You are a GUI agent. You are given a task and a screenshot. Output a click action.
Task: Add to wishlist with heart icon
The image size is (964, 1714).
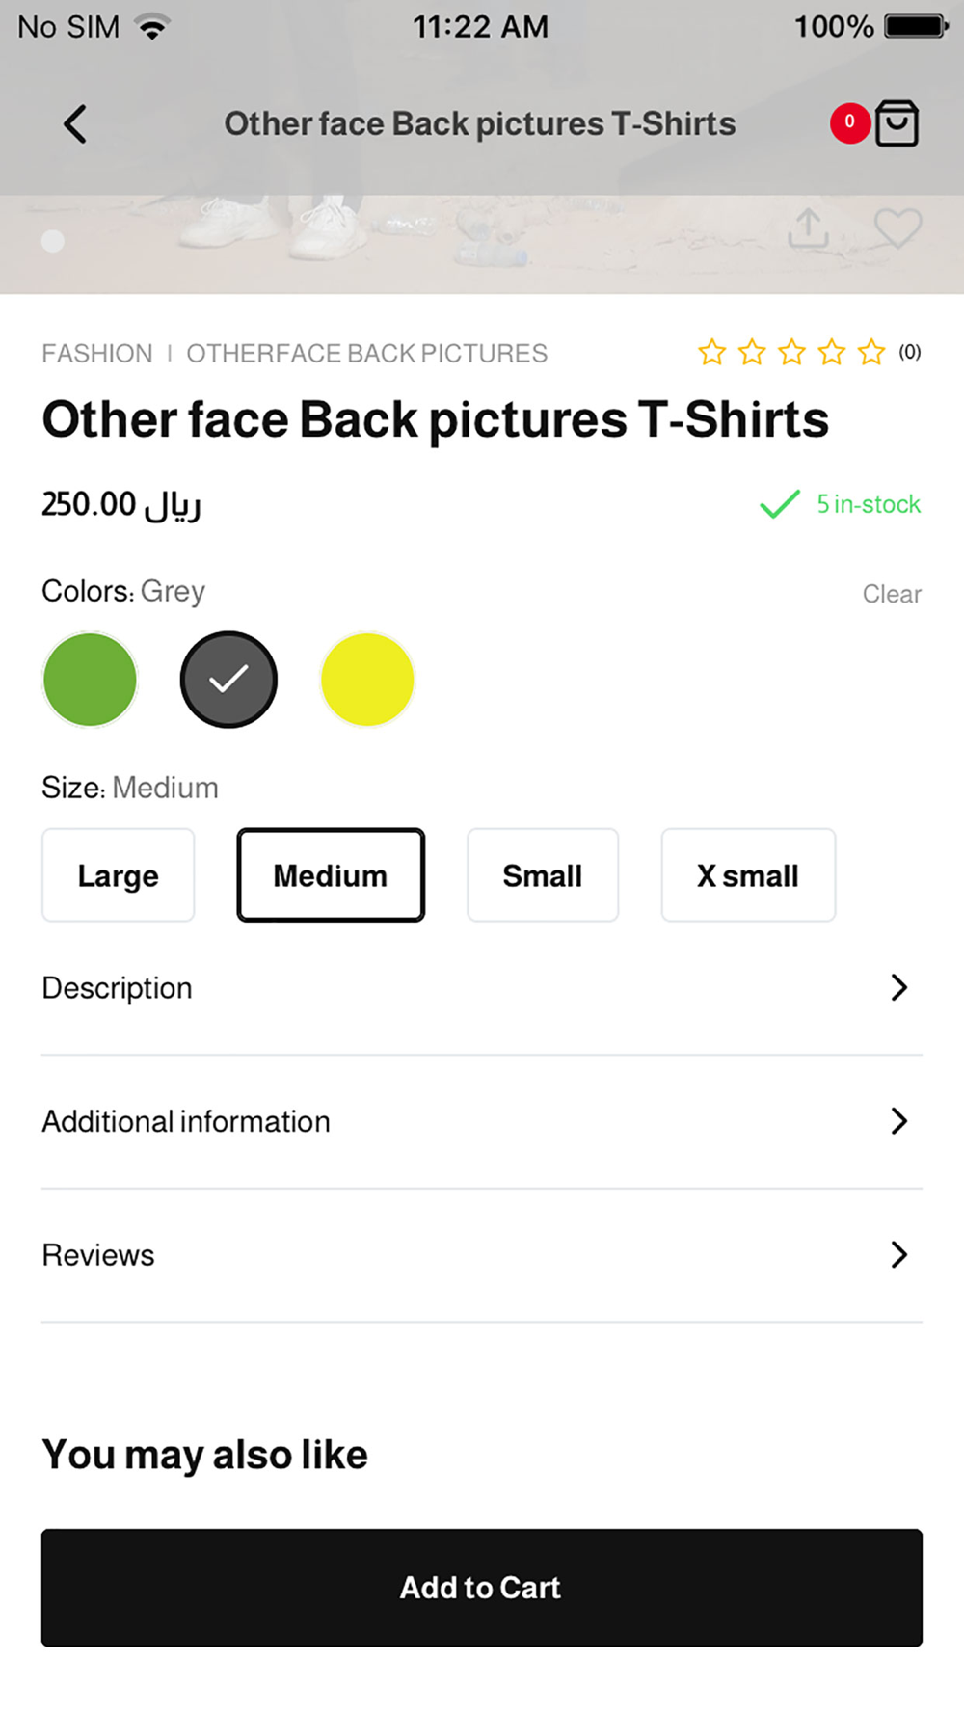pos(897,229)
